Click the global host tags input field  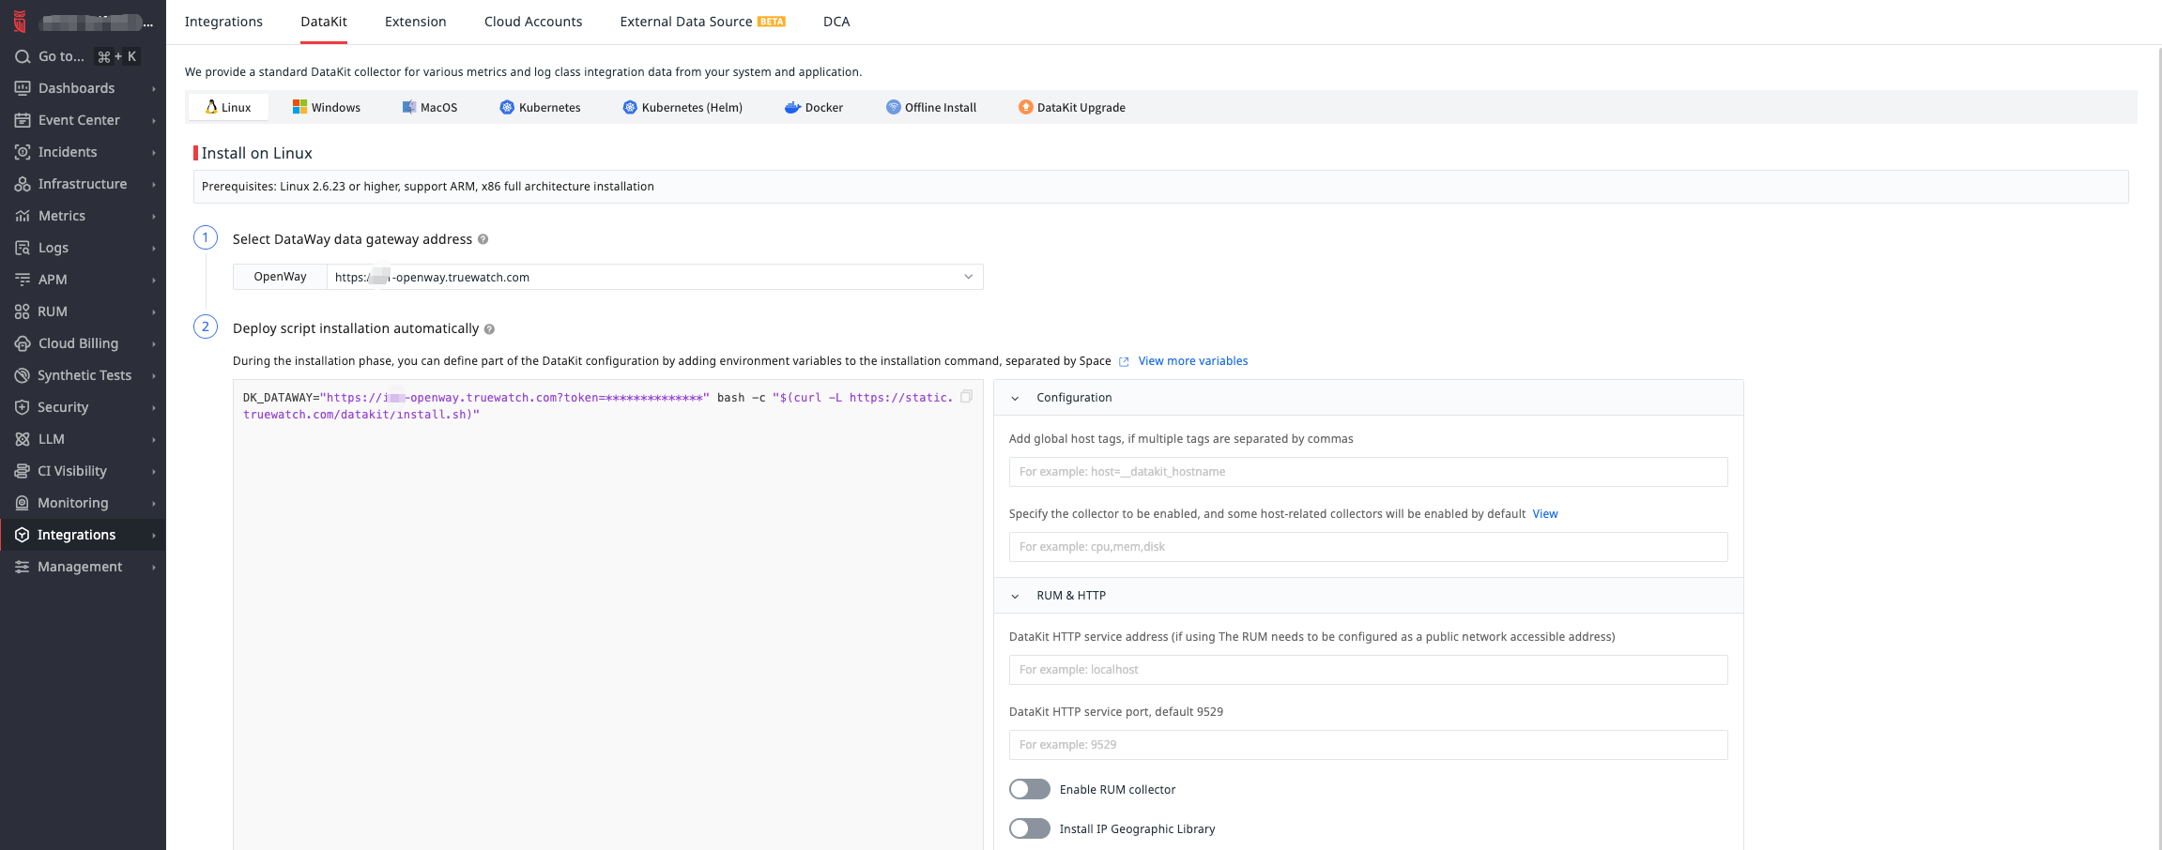click(x=1367, y=472)
